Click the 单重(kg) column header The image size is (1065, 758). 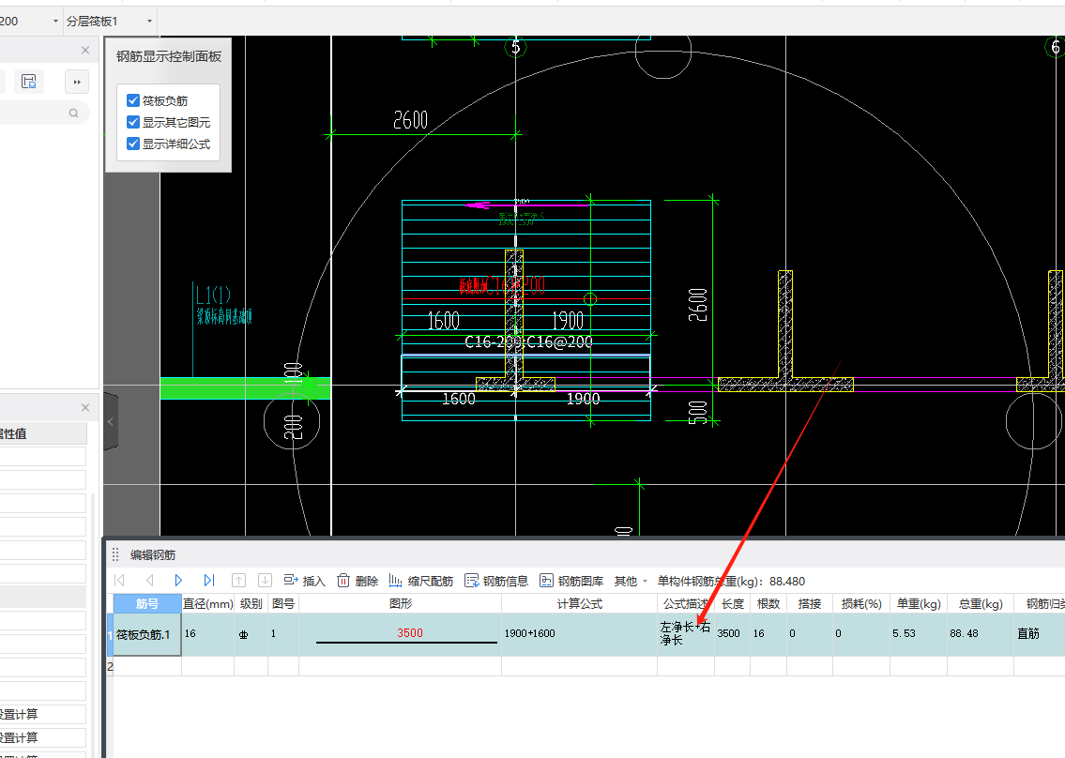(919, 603)
